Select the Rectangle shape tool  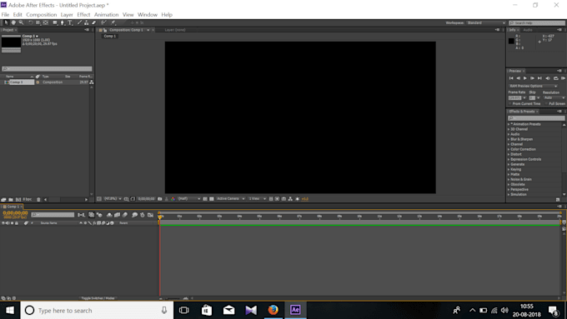(55, 22)
